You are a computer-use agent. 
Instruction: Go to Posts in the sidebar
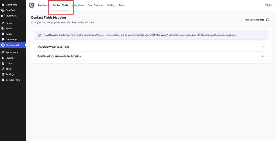coord(13,23)
